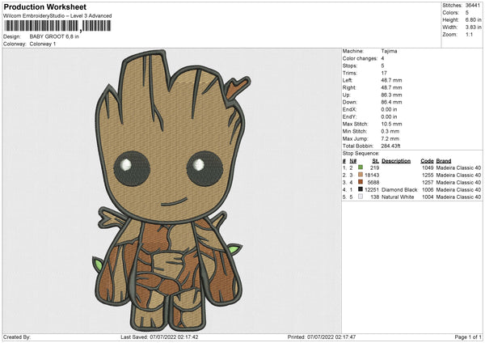
Task: Click the 'Created By:' footer label
Action: click(17, 337)
